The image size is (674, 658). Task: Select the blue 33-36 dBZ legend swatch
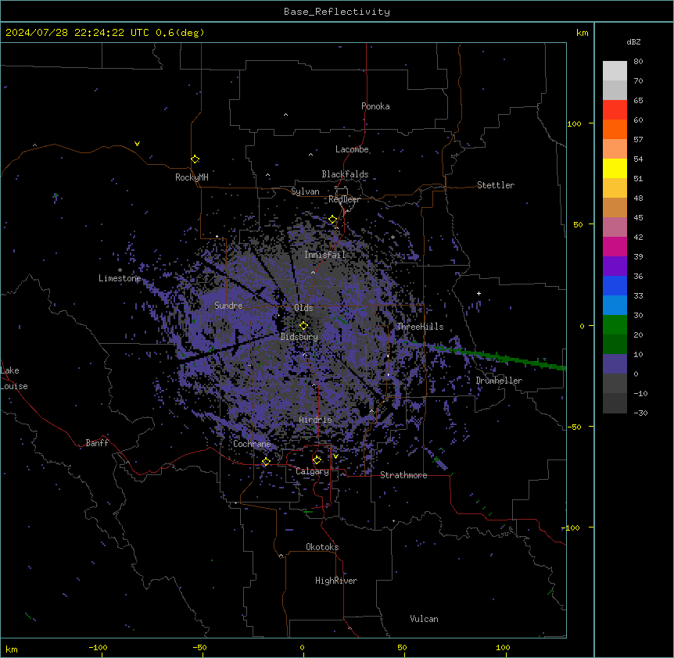615,285
